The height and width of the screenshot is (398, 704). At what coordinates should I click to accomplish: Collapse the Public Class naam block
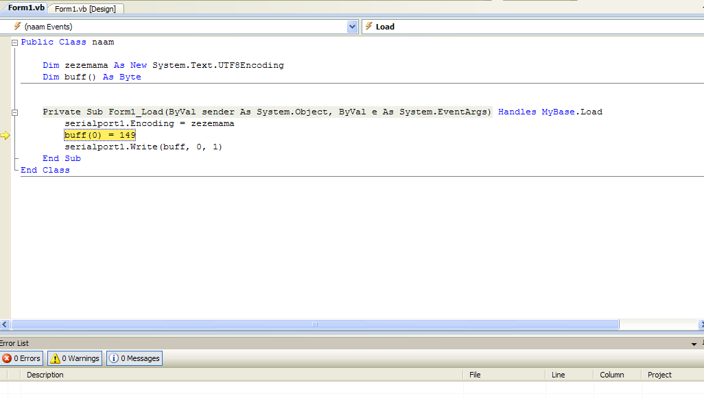click(14, 42)
